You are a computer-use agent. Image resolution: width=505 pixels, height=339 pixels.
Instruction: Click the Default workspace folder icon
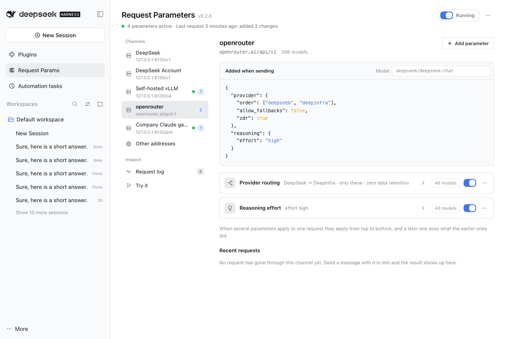pos(11,120)
